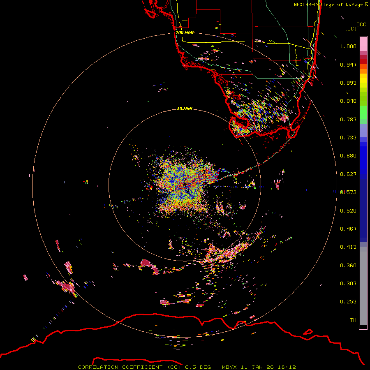The height and width of the screenshot is (370, 370).
Task: Click the 0.413 legend value
Action: pyautogui.click(x=348, y=247)
